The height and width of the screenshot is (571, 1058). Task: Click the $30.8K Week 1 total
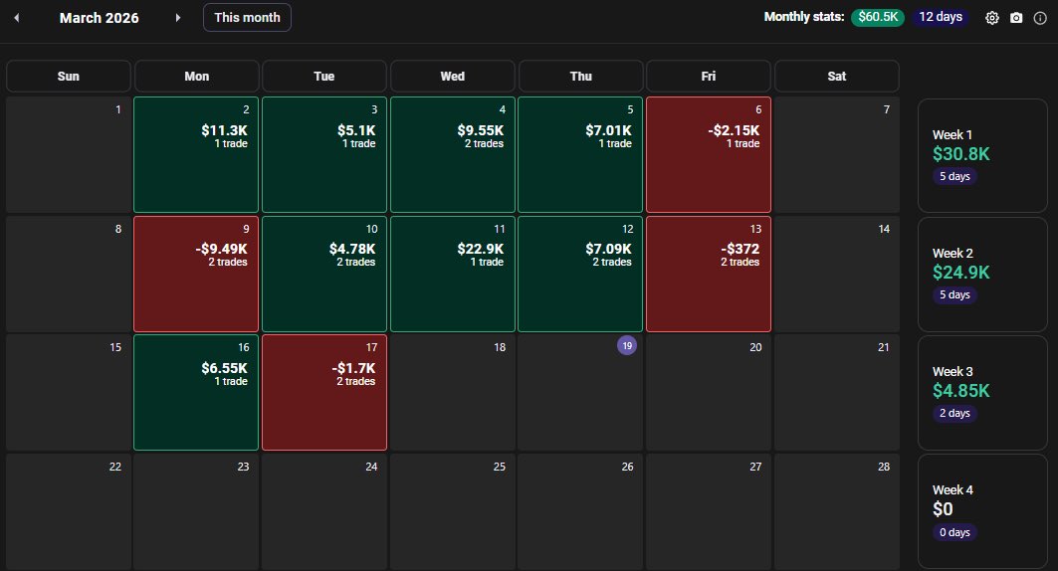coord(960,154)
